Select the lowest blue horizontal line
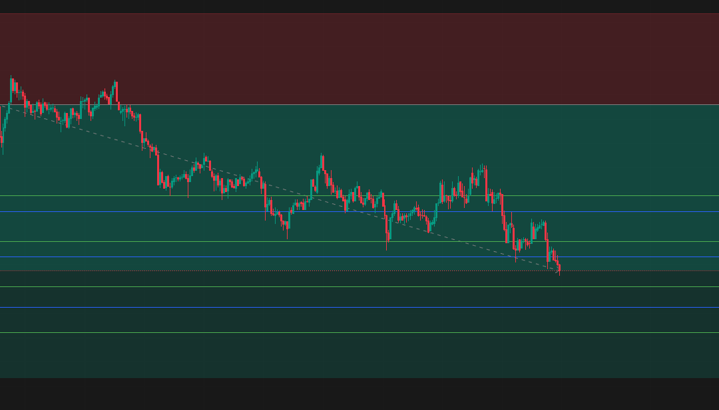Viewport: 719px width, 410px height. (359, 308)
